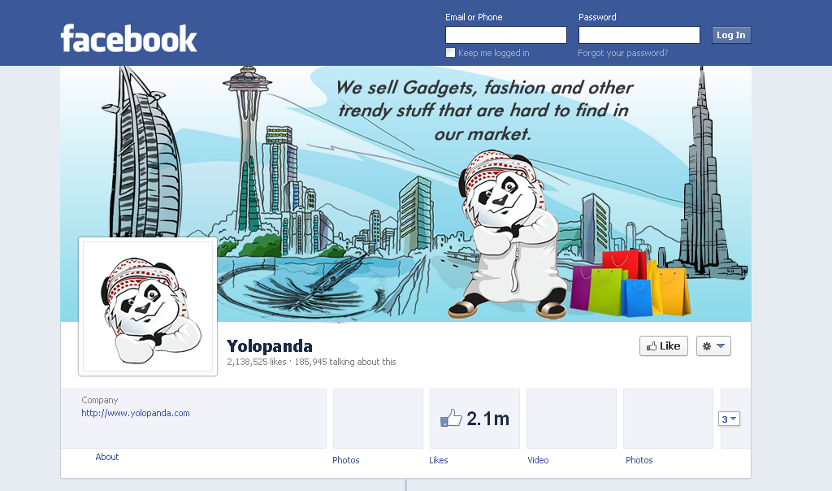Like the Yolopanda page

[x=664, y=346]
